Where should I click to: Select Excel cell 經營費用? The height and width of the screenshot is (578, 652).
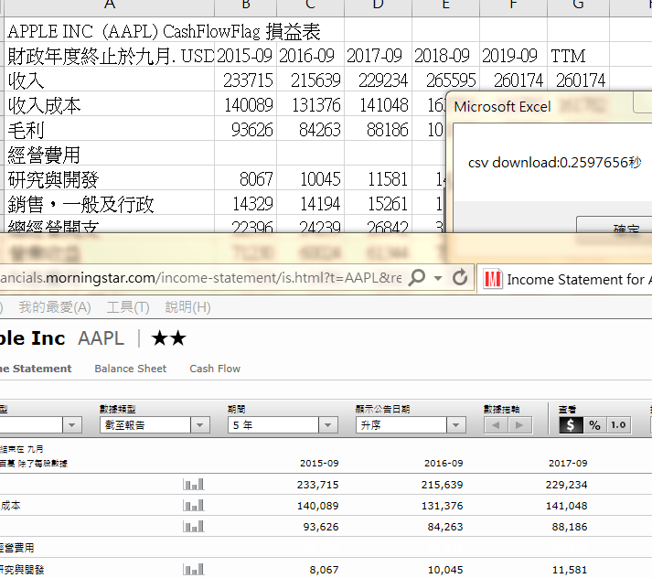point(110,154)
